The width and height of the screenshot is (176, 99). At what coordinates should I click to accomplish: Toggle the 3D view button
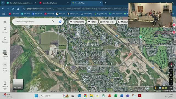[x=171, y=70]
